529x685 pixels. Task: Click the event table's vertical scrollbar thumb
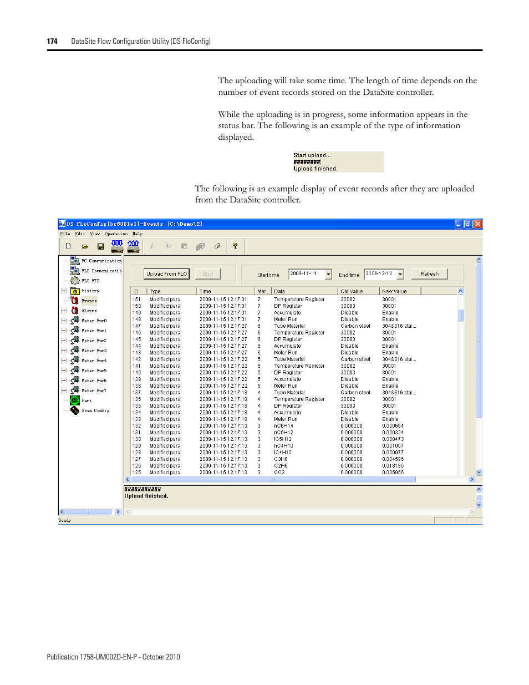click(461, 316)
